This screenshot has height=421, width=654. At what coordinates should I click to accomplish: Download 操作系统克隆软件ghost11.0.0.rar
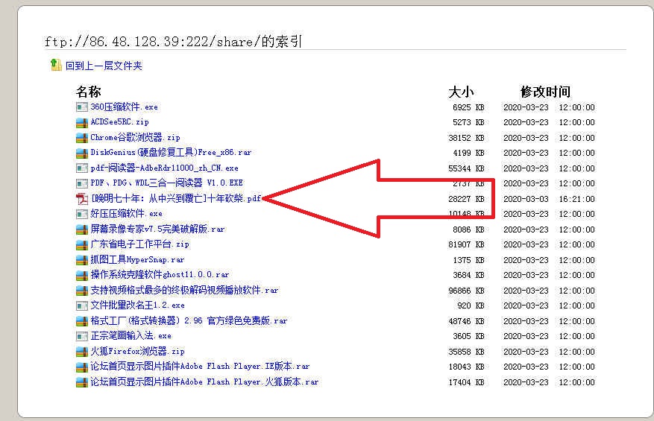tap(160, 275)
